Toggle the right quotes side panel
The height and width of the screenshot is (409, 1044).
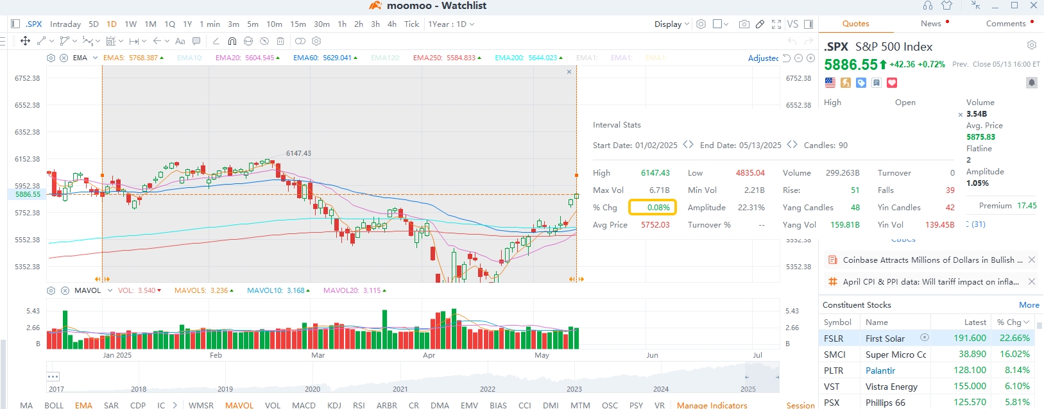coord(809,24)
